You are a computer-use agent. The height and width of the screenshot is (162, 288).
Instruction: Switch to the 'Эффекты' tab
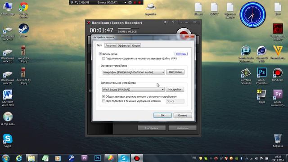[124, 45]
